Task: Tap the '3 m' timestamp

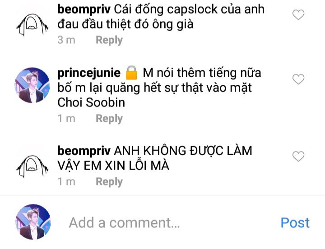Action: [66, 40]
